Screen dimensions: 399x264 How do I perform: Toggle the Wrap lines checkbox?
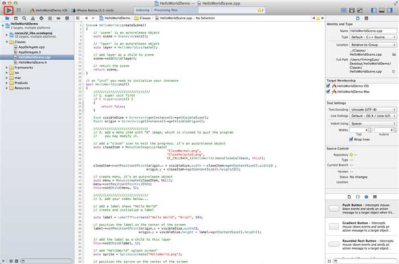coord(351,139)
